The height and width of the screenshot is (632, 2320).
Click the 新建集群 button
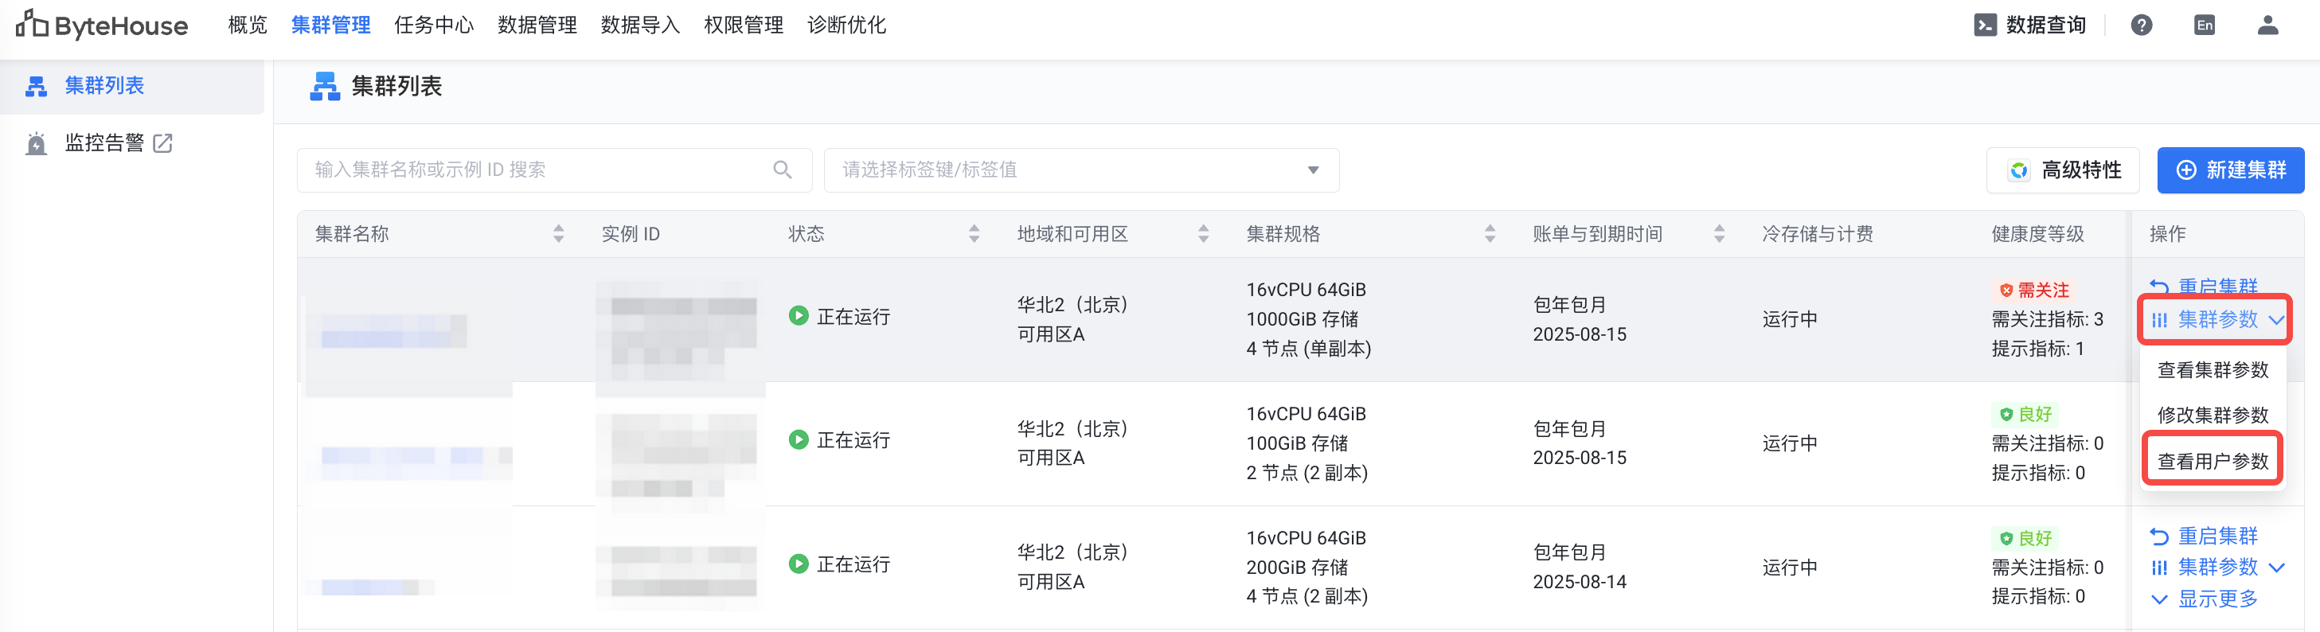tap(2229, 170)
